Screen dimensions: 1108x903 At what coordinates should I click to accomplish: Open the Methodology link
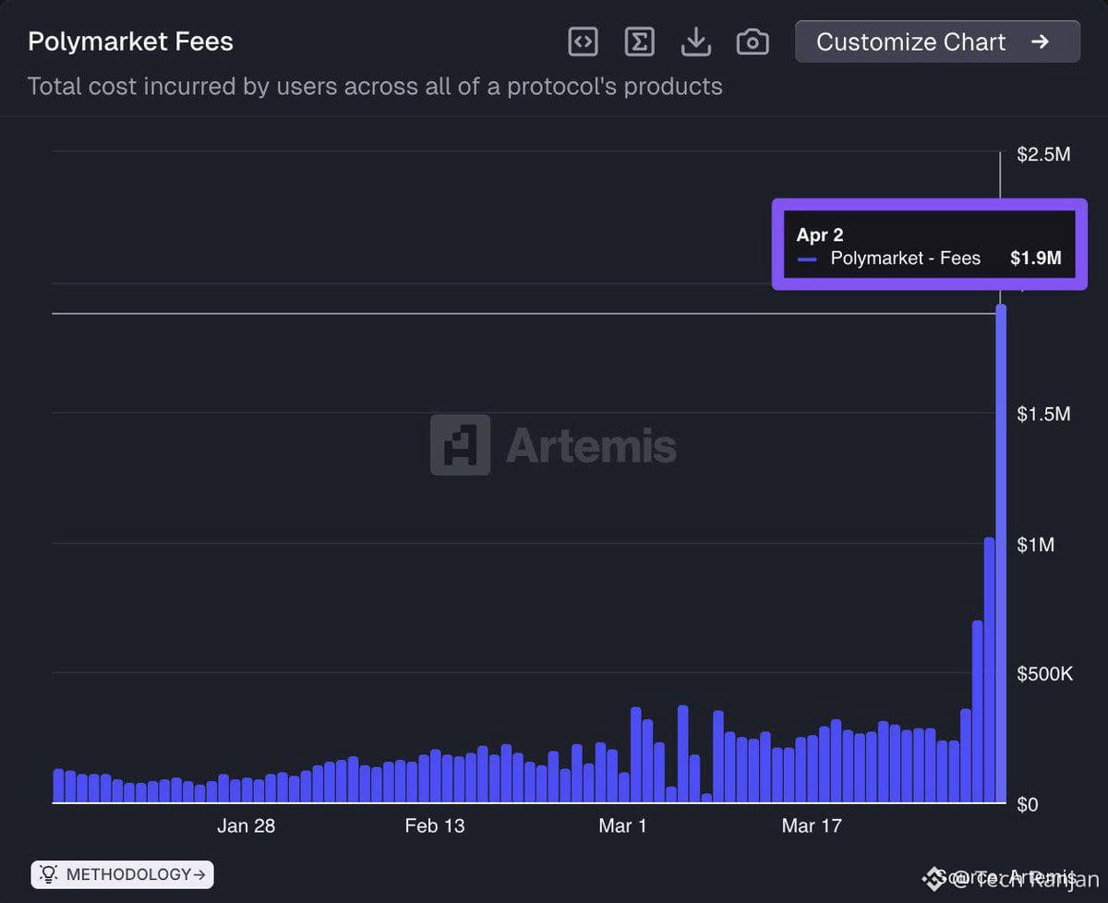tap(122, 873)
